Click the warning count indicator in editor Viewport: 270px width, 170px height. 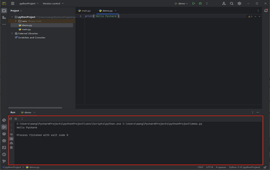click(250, 16)
